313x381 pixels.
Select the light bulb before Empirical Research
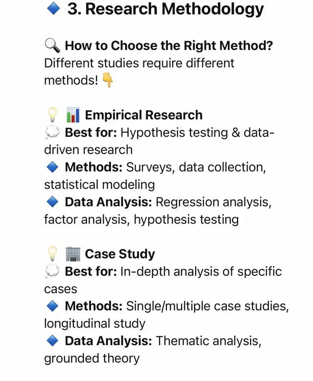(x=52, y=115)
